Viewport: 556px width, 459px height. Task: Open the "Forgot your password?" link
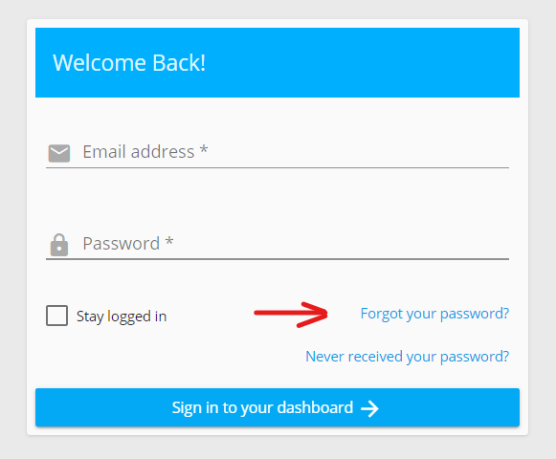click(434, 314)
